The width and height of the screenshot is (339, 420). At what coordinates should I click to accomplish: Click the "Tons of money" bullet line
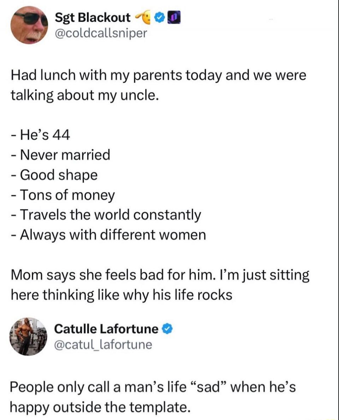tap(63, 195)
